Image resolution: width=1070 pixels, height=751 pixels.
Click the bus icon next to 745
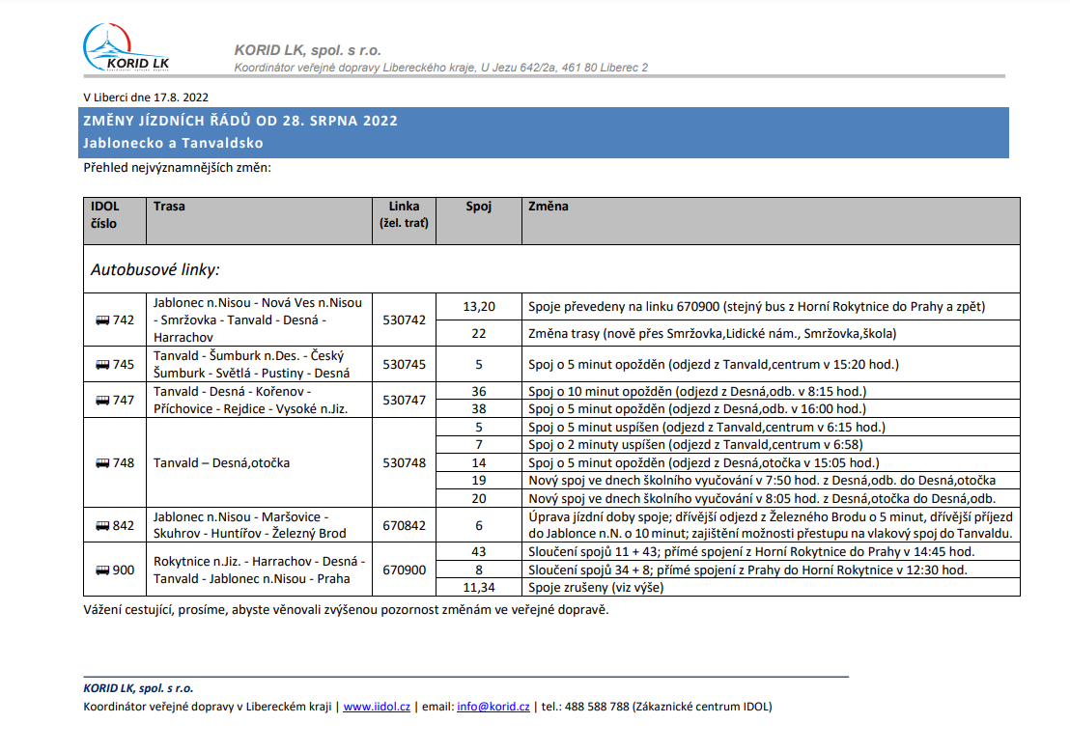pyautogui.click(x=102, y=364)
